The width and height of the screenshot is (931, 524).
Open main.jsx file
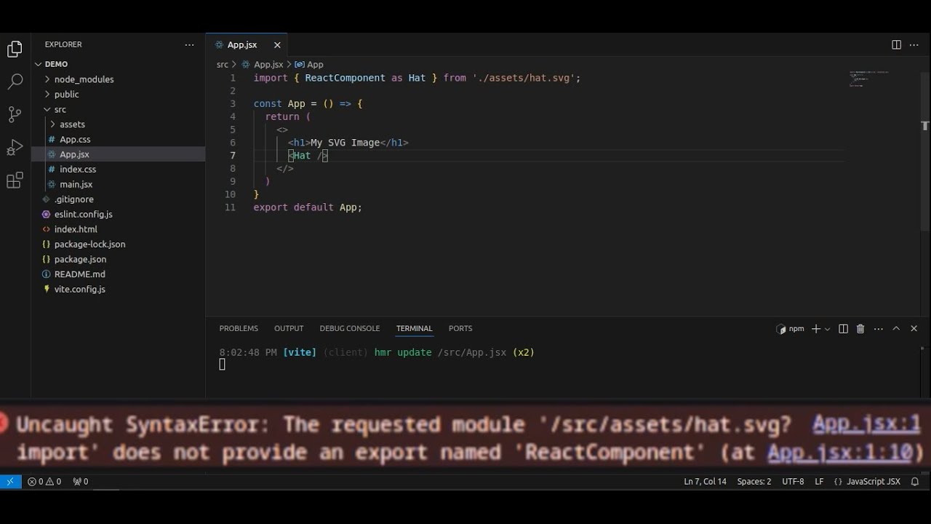(76, 184)
